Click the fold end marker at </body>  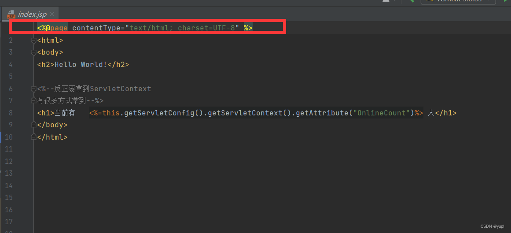coord(33,125)
